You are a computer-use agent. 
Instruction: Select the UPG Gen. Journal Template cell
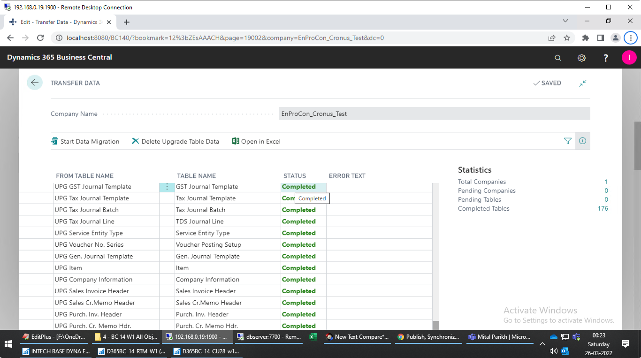[x=107, y=256]
